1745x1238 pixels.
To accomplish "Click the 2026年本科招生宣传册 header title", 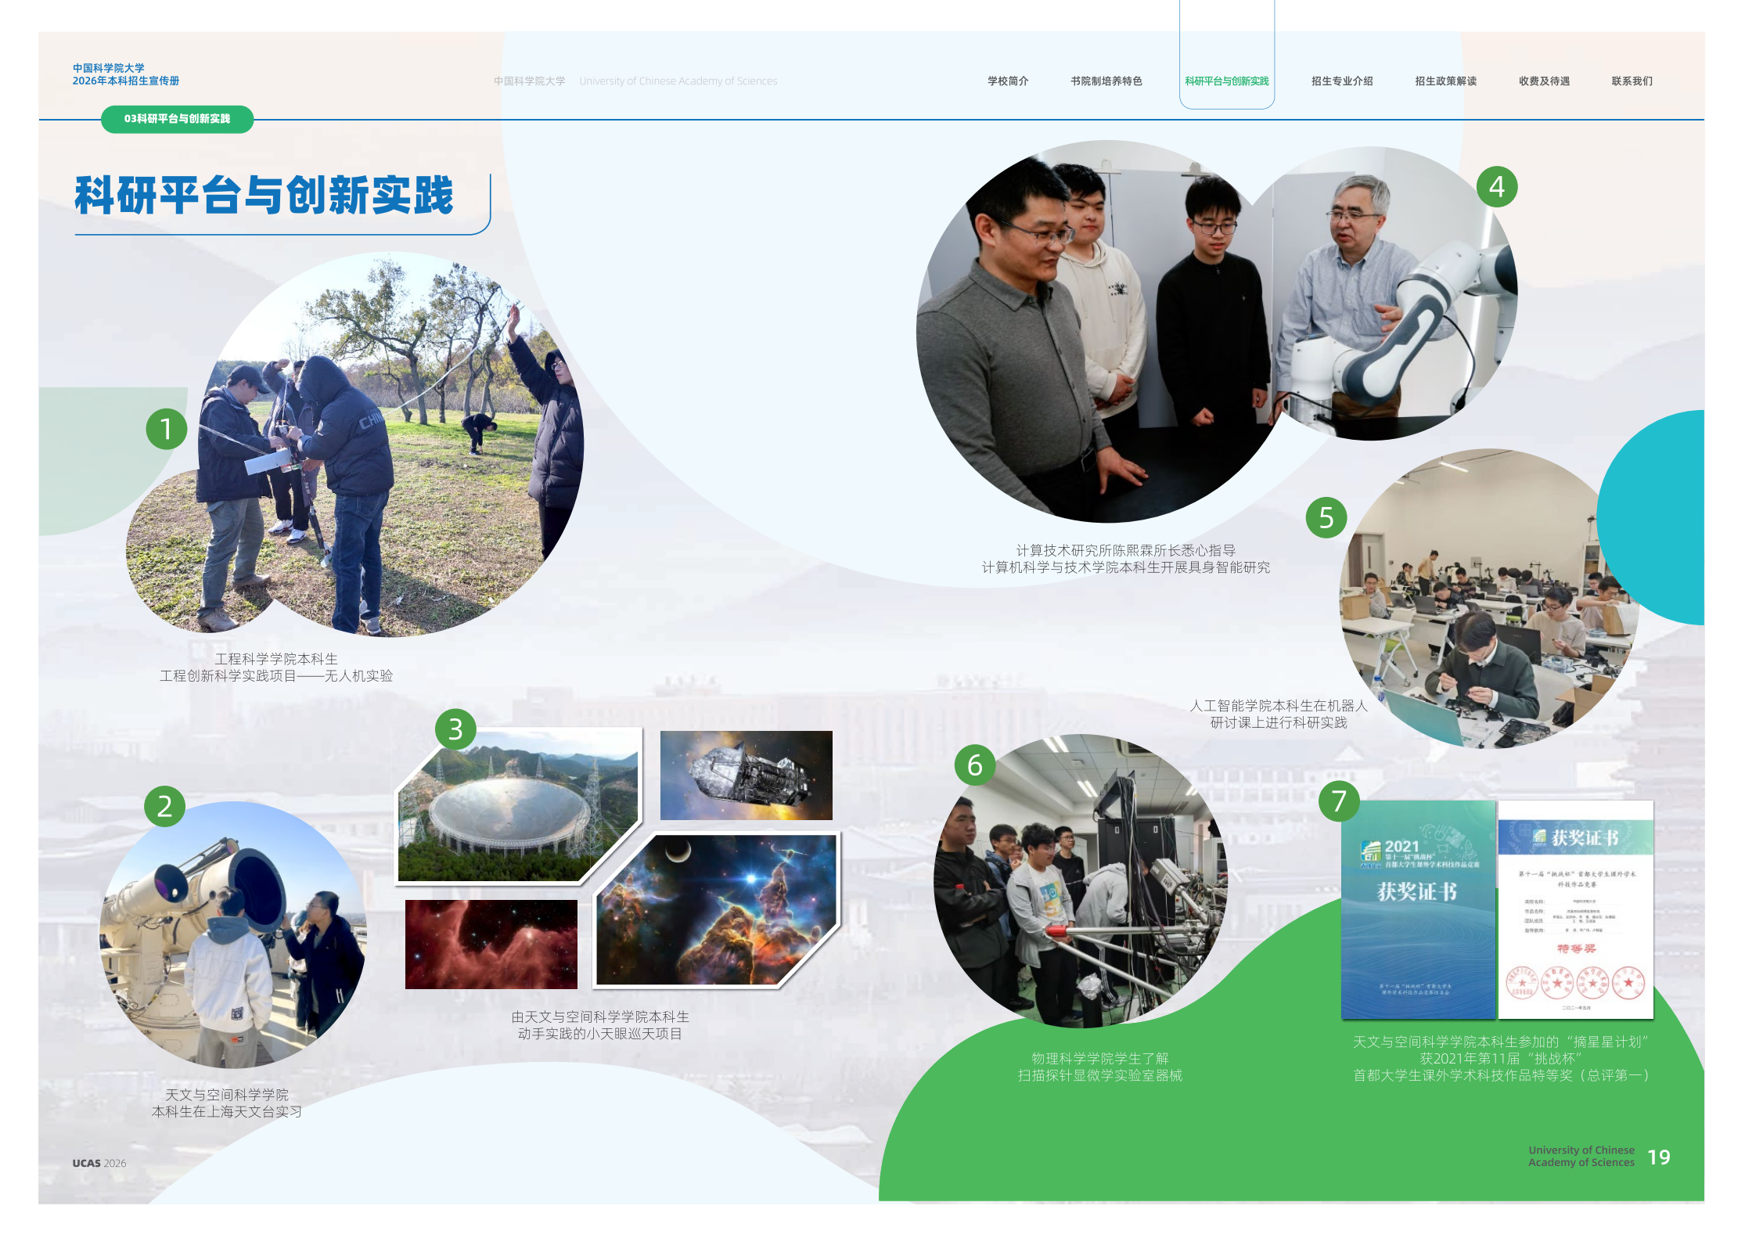I will [126, 81].
